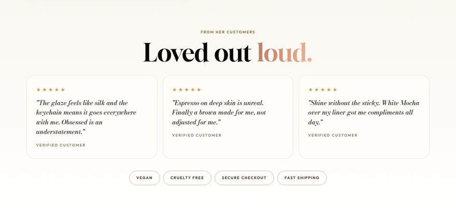The height and width of the screenshot is (214, 456).
Task: Click VERIFIED CUSTOMER under the Espresso review
Action: click(x=197, y=135)
